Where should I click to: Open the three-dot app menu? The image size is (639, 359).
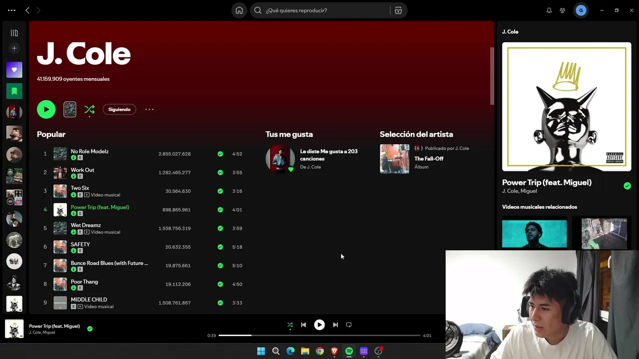point(11,10)
